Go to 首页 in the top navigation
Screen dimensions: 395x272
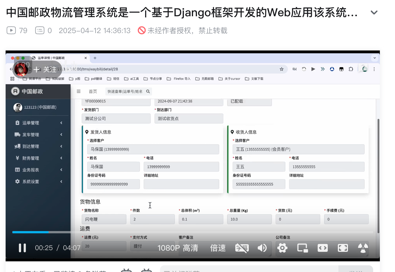(93, 91)
